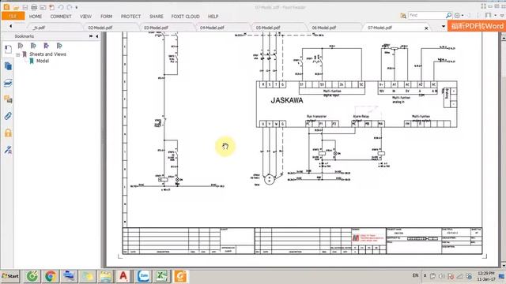Open the Comments sidebar panel icon

coord(8,99)
